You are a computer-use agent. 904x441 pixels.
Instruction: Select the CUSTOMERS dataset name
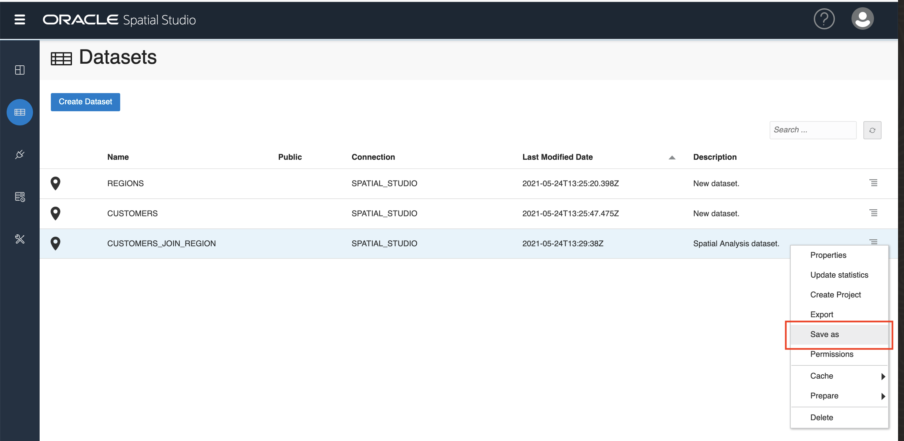(x=132, y=213)
